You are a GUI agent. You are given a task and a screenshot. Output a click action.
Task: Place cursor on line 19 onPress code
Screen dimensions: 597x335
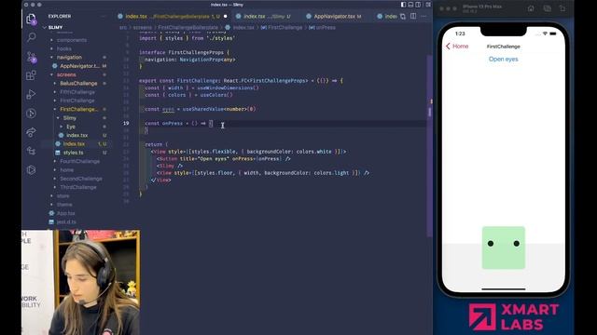[179, 123]
